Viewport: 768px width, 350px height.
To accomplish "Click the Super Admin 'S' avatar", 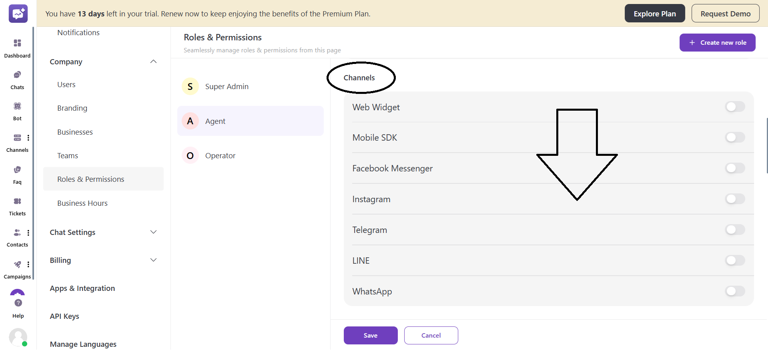I will 190,86.
